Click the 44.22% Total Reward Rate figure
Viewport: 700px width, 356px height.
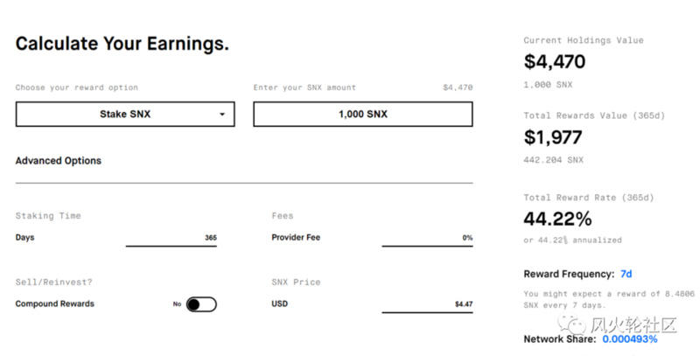557,218
